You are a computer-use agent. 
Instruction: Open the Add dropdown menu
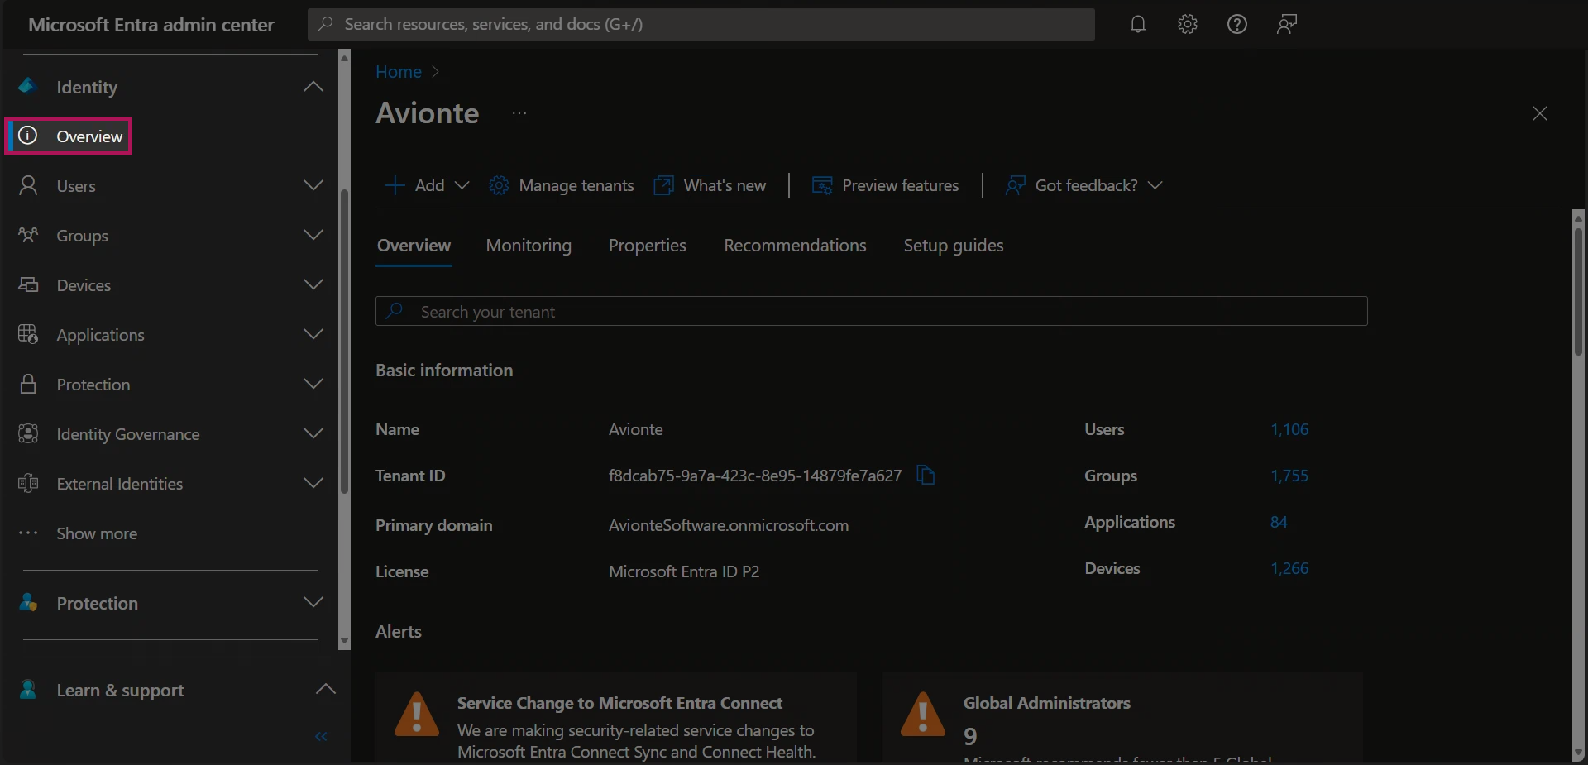click(x=427, y=185)
